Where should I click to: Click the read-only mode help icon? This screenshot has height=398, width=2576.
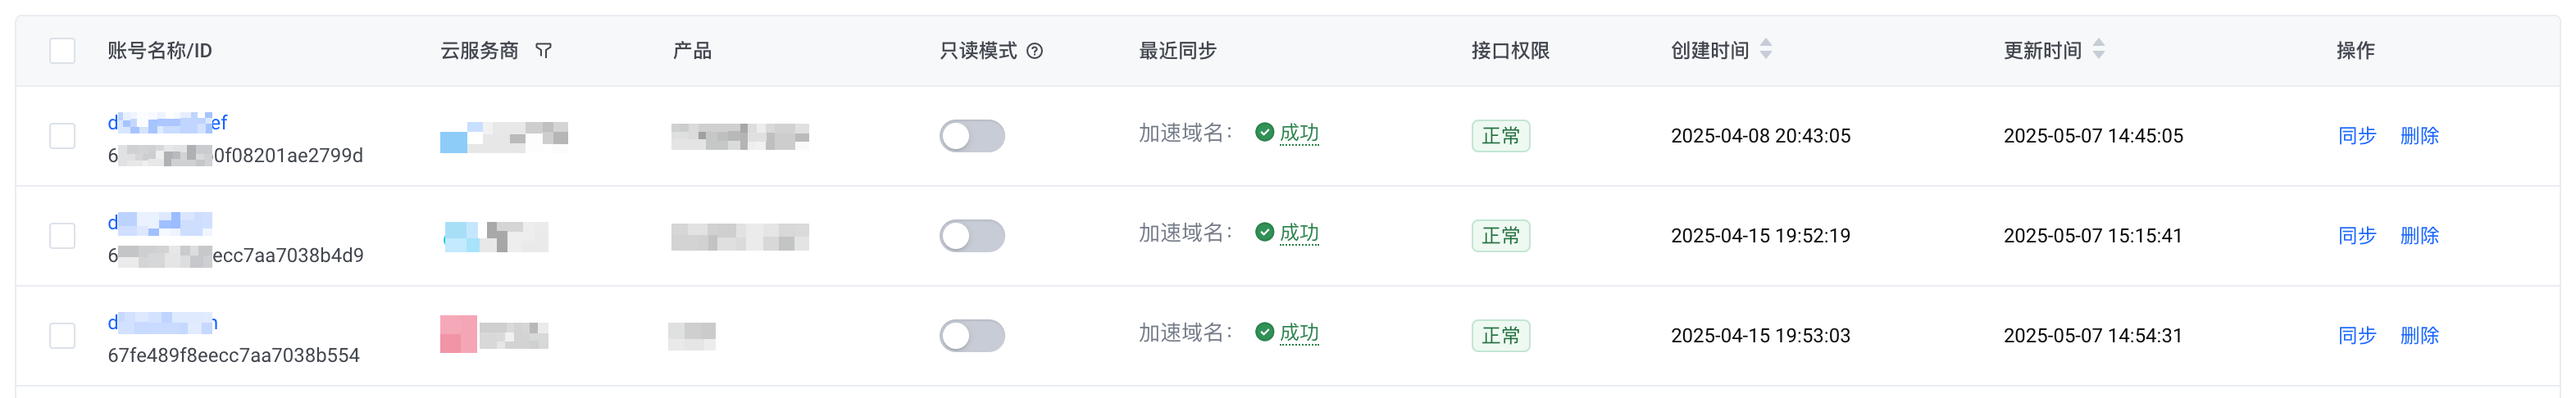1035,51
